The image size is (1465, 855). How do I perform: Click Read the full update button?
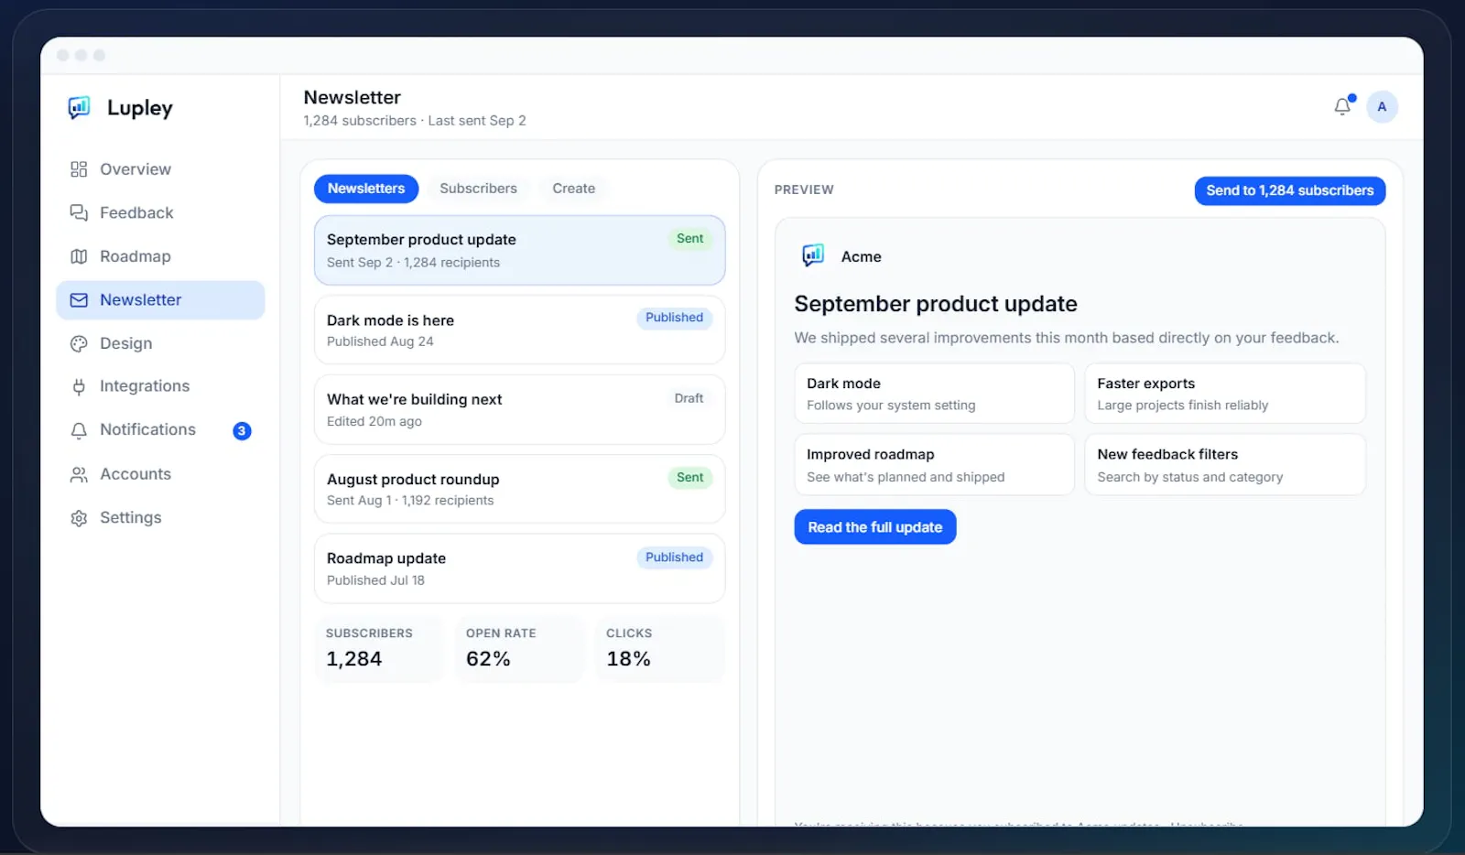(874, 527)
